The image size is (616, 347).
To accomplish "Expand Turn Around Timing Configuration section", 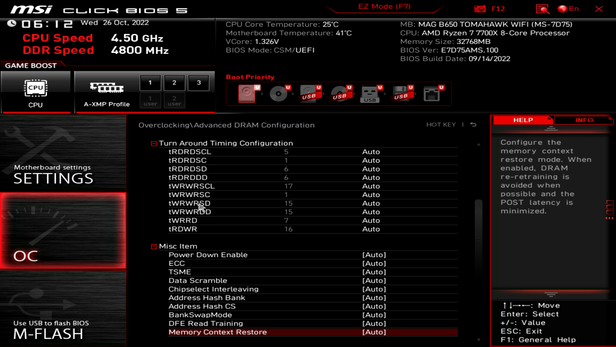I will coord(154,143).
